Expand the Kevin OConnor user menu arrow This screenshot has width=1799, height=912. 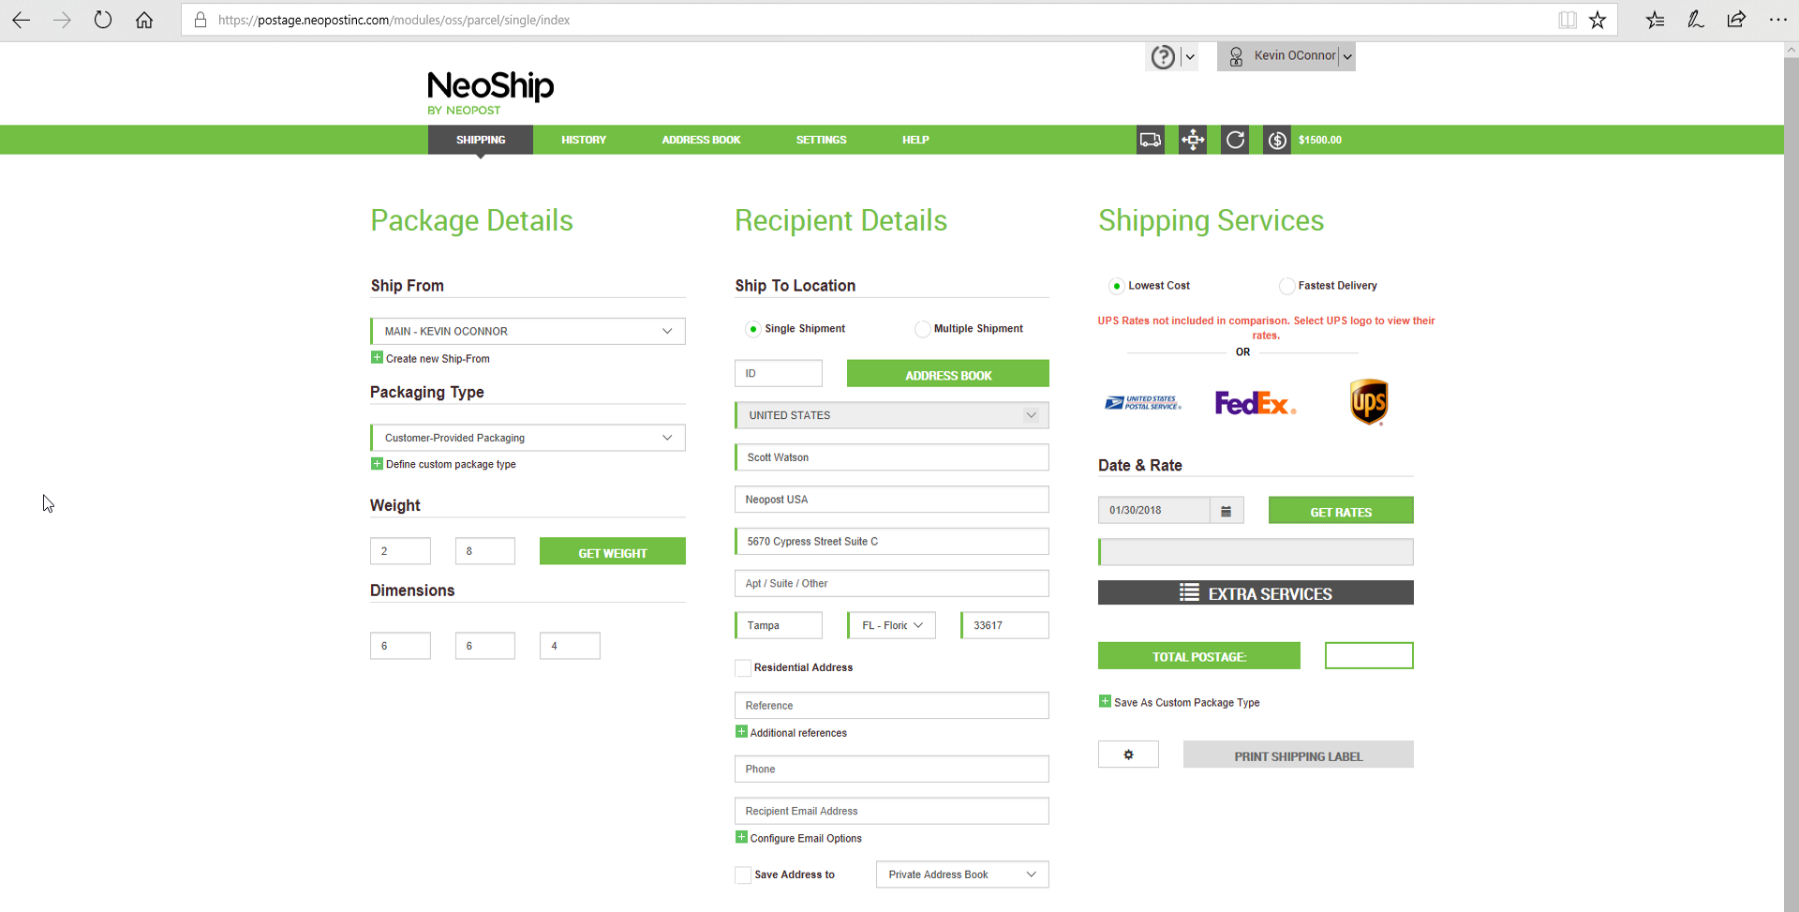(1347, 57)
